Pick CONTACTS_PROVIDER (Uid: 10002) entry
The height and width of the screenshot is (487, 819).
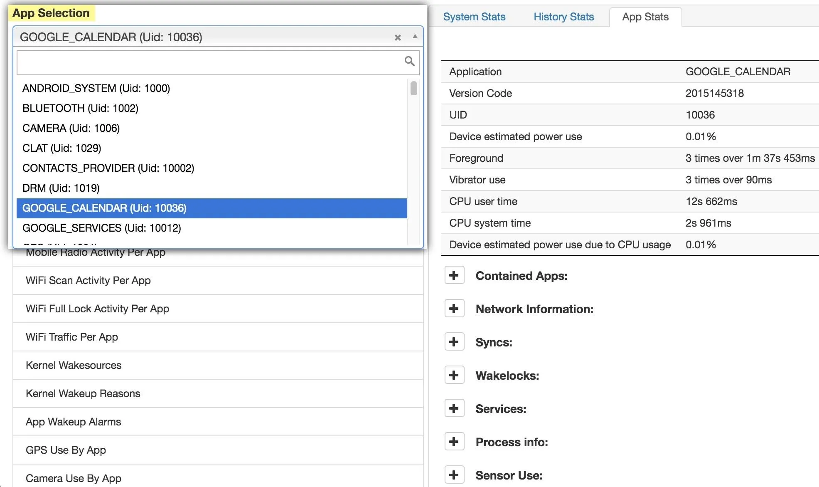[x=212, y=168]
